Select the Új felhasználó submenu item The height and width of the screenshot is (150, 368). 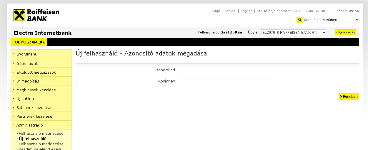point(32,139)
